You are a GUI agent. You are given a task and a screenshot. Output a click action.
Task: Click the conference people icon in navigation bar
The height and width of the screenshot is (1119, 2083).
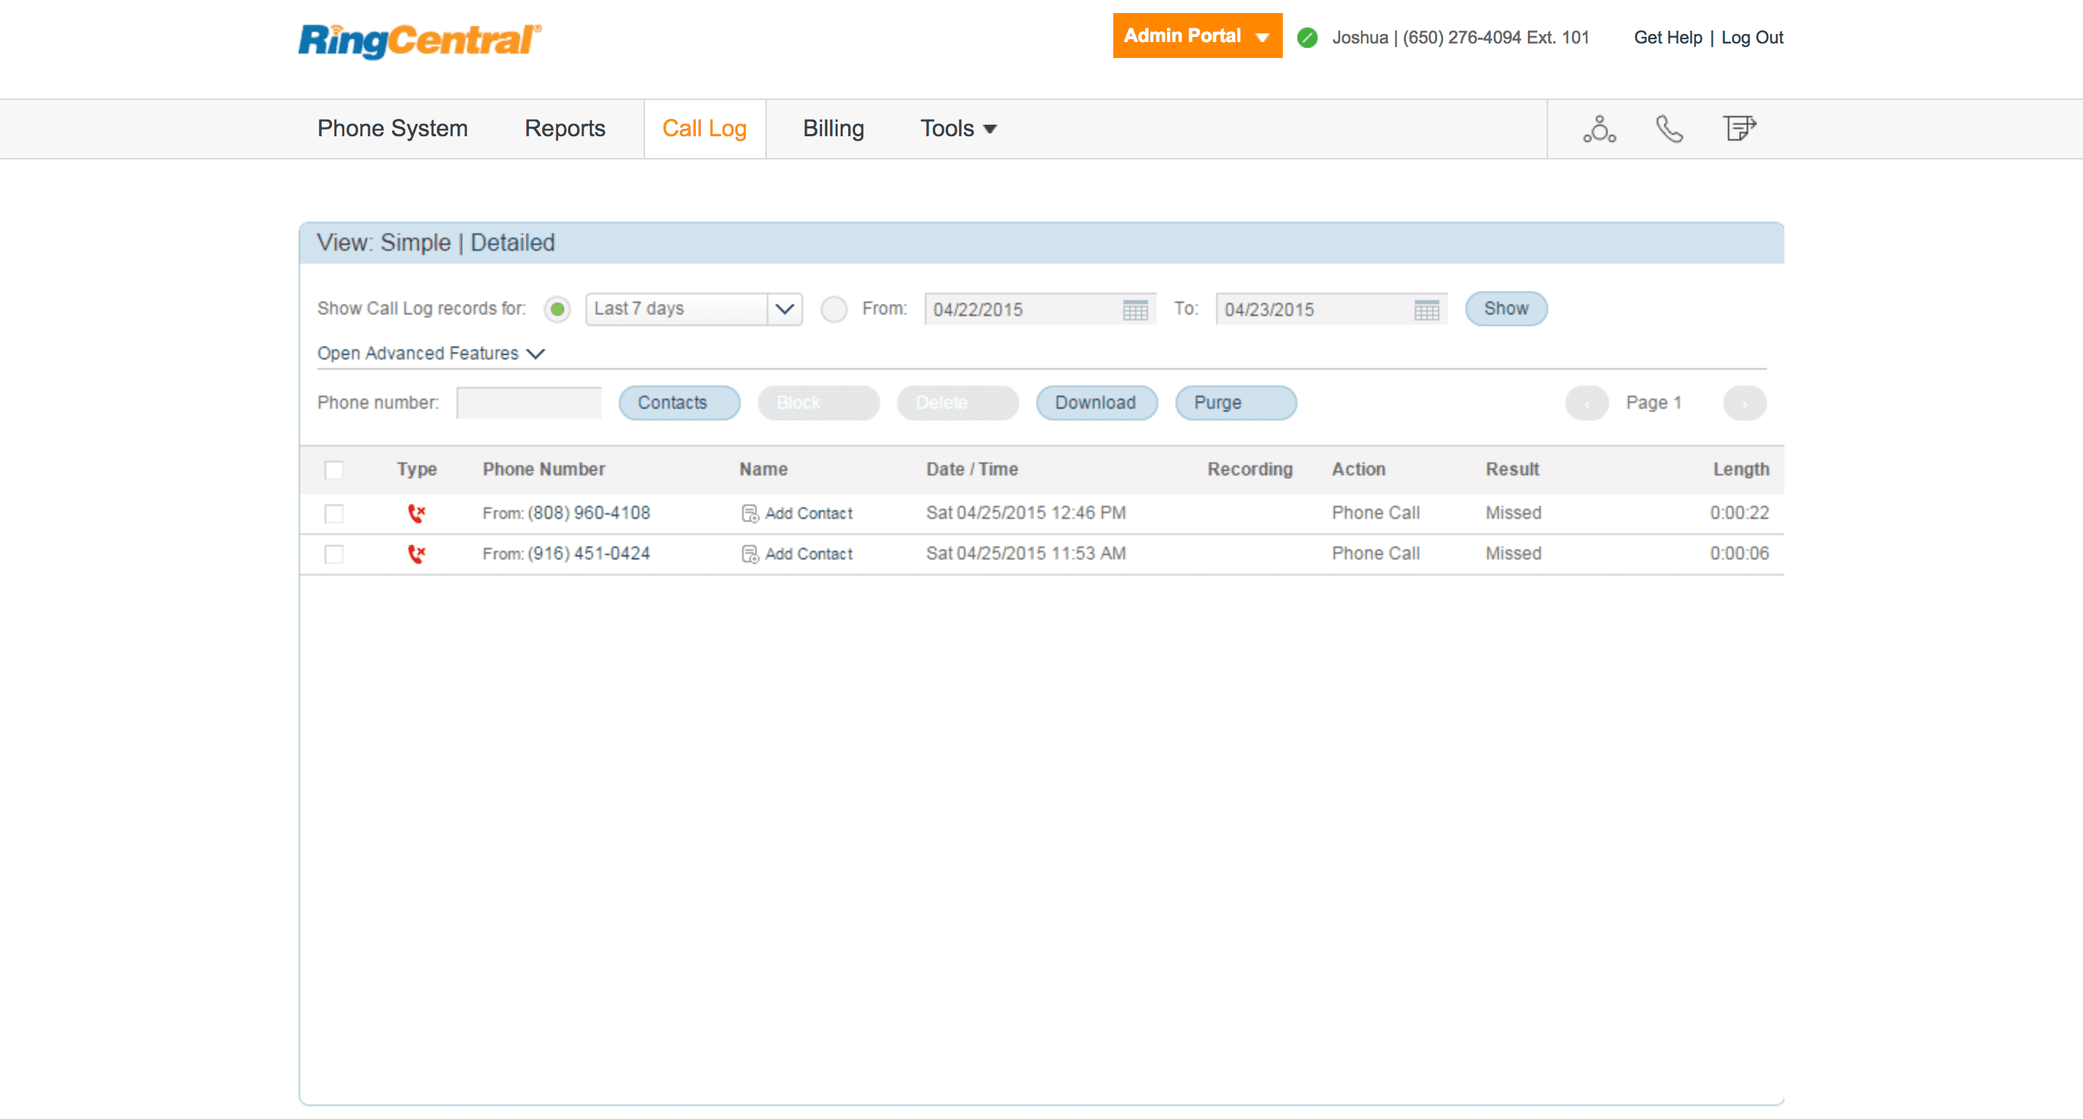tap(1599, 129)
